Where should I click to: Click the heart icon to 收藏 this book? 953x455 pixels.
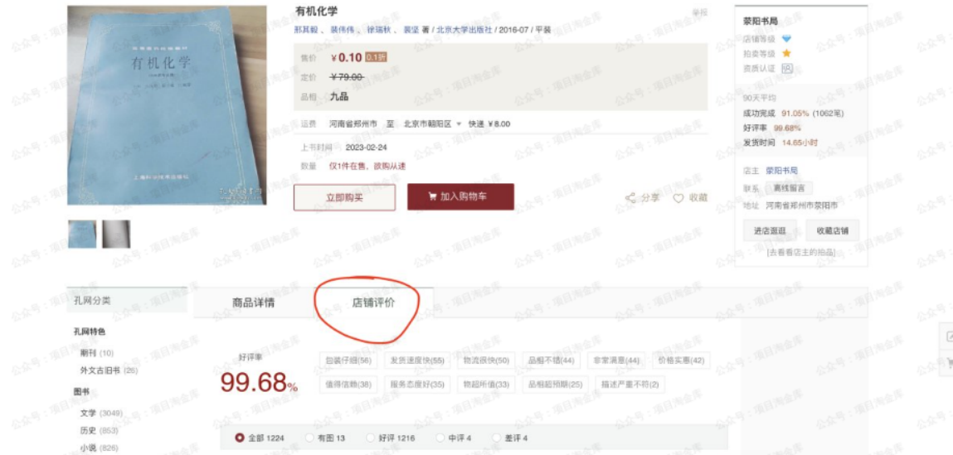pyautogui.click(x=678, y=198)
